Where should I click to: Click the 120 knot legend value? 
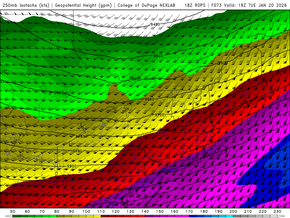116,211
